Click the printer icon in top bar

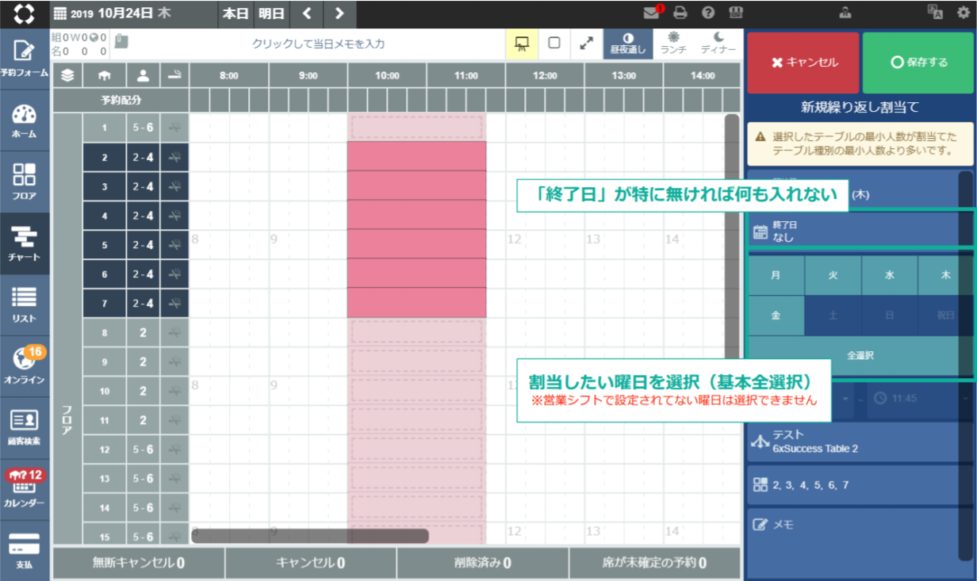coord(680,13)
